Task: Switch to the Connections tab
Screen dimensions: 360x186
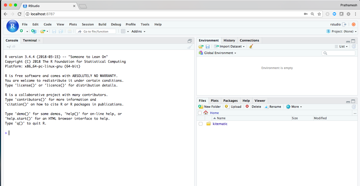Action: (249, 40)
